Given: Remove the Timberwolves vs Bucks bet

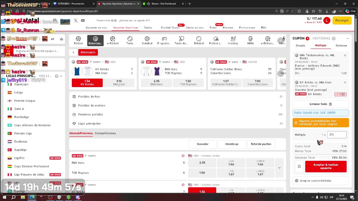Looking at the screenshot, I should tap(345, 55).
